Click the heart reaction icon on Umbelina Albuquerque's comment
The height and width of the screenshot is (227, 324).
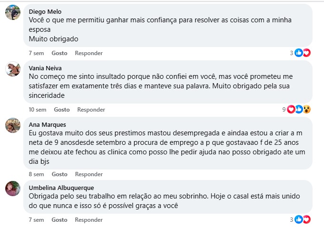coord(306,219)
